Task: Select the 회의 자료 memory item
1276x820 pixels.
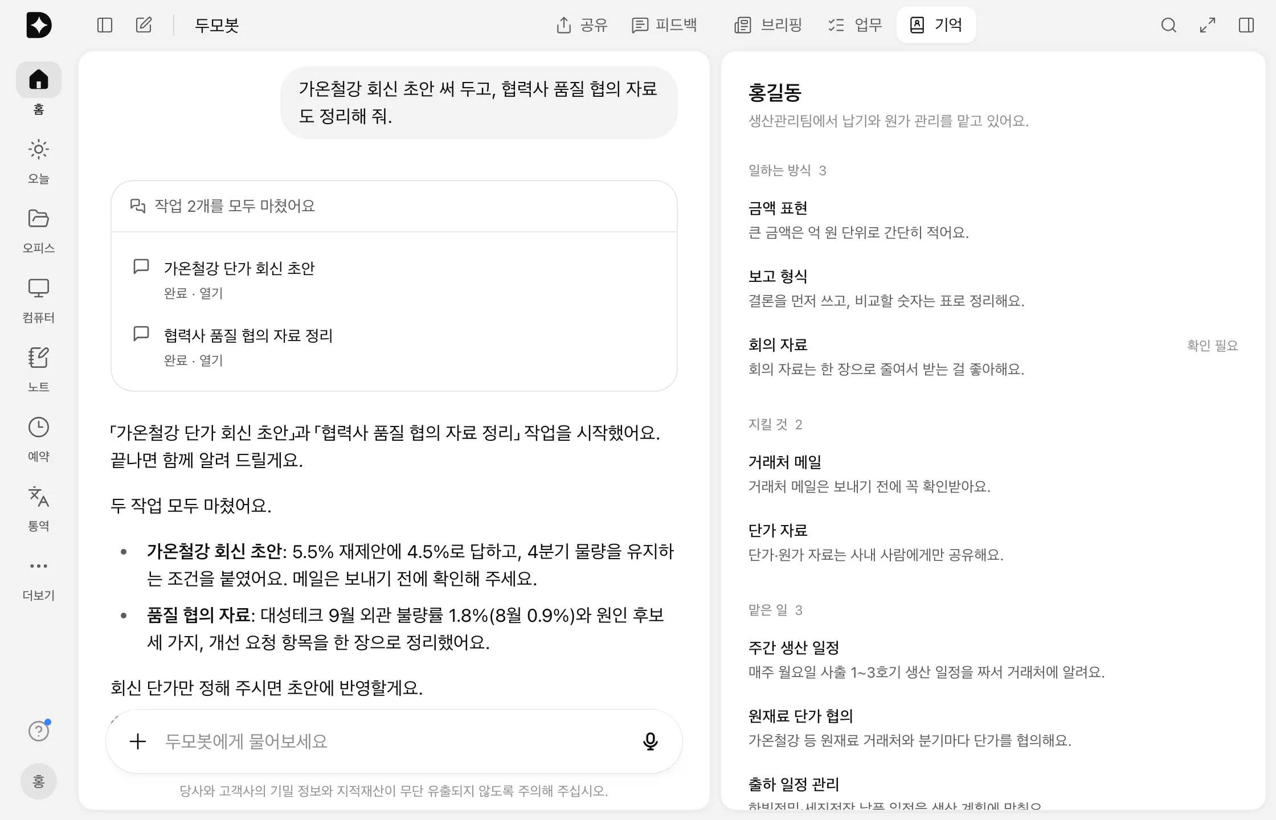Action: coord(993,357)
